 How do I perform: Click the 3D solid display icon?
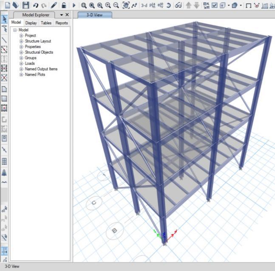(x=235, y=6)
